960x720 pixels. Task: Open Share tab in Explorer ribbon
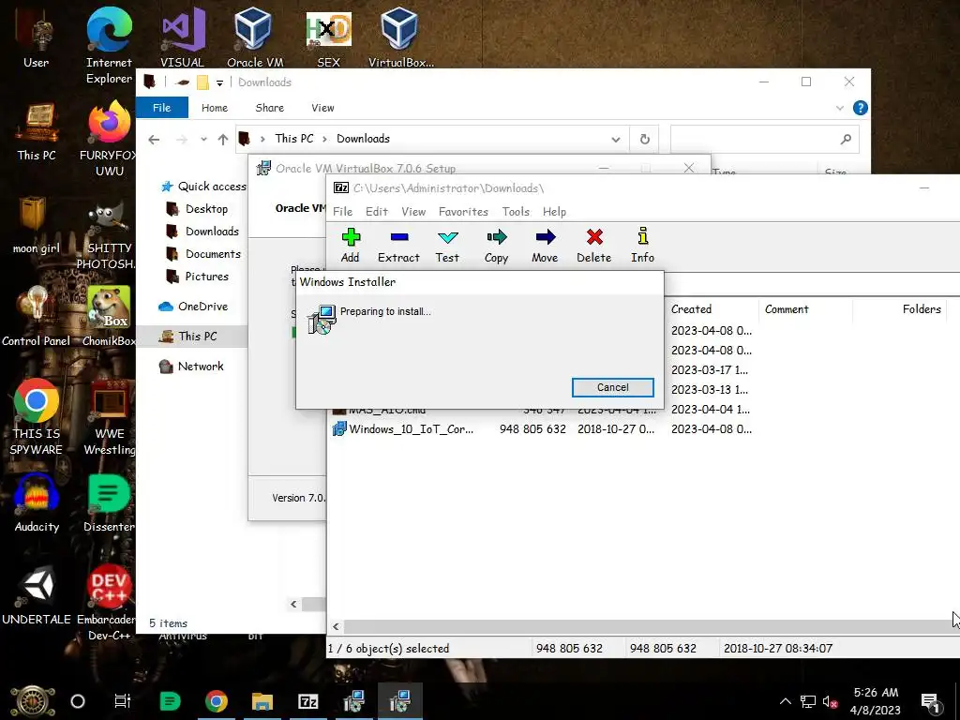click(270, 108)
